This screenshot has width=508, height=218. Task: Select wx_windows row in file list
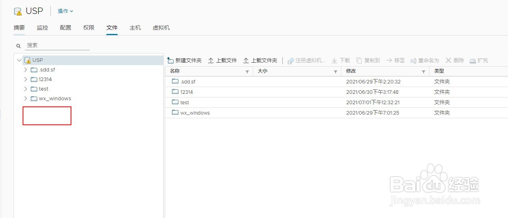tap(336, 113)
